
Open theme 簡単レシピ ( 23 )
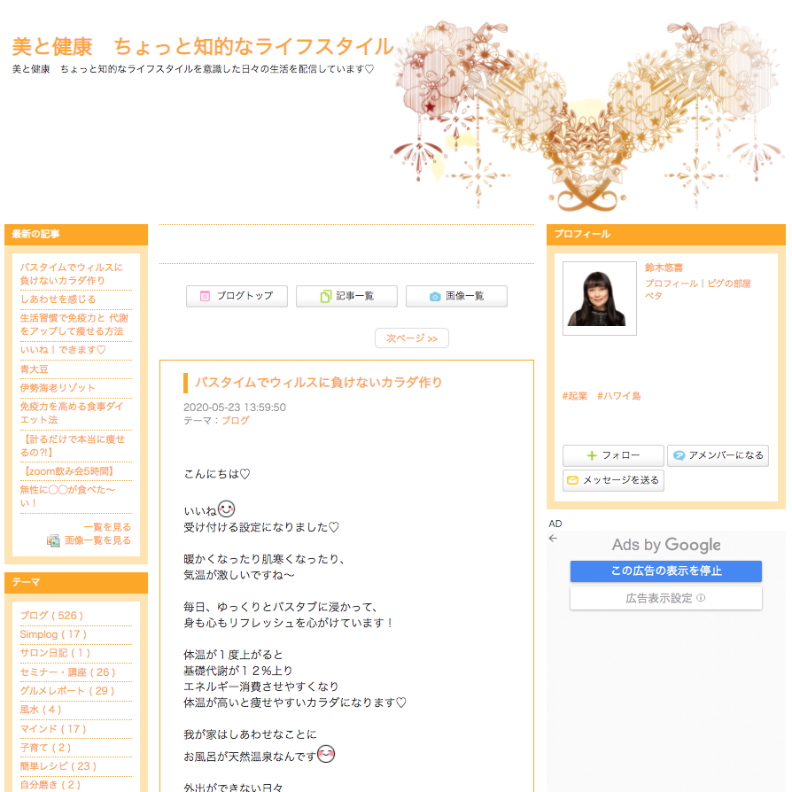(x=58, y=766)
